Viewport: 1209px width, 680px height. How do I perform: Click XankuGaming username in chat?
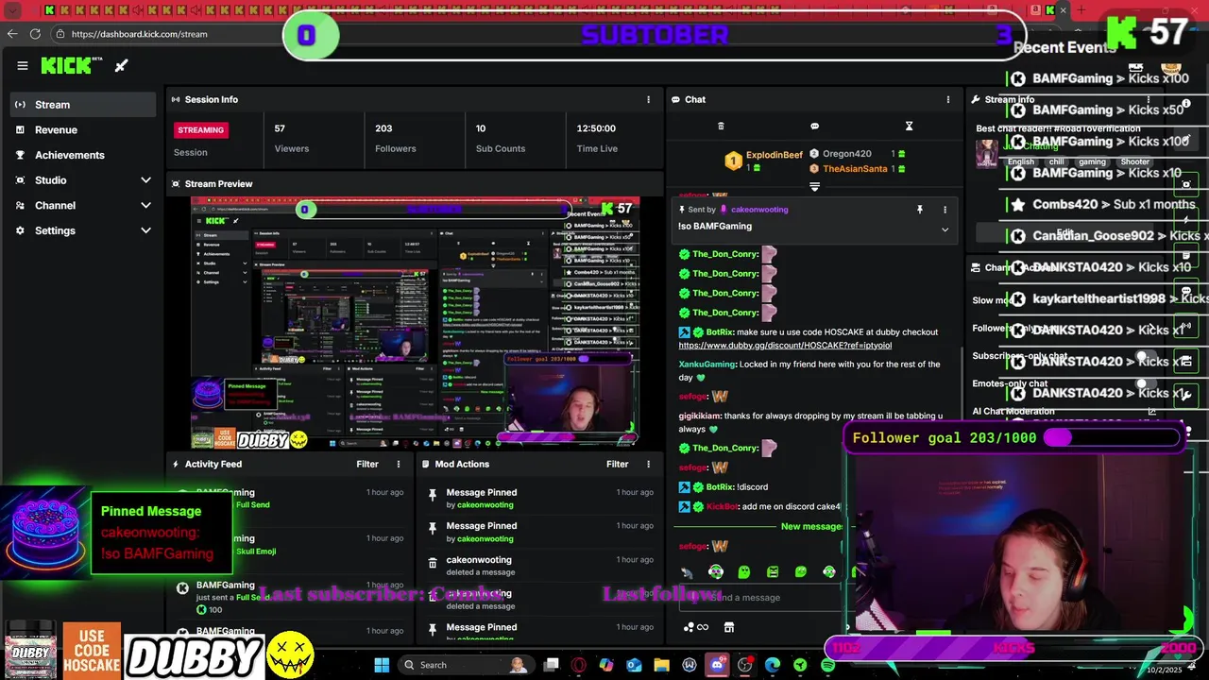[707, 365]
